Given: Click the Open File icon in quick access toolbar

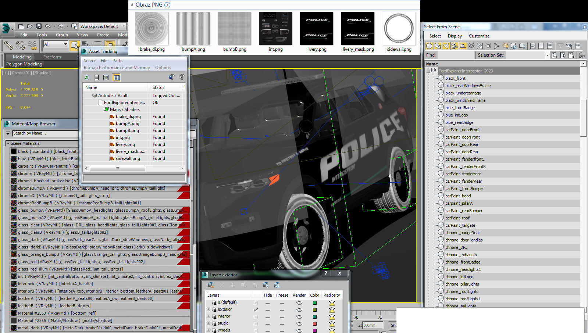Looking at the screenshot, I should (30, 26).
